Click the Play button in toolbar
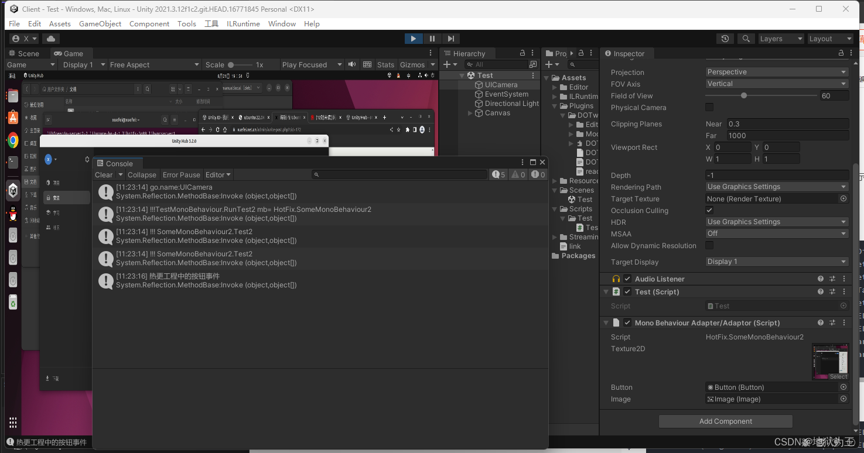The width and height of the screenshot is (864, 453). pos(413,39)
